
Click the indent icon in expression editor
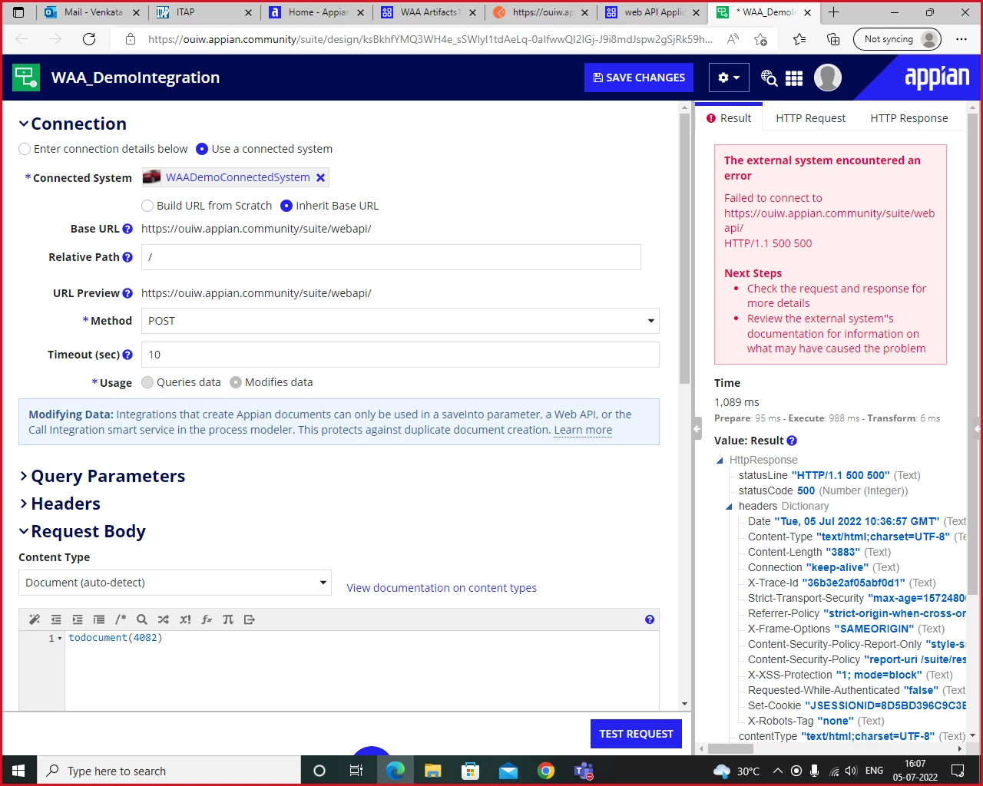coord(78,619)
